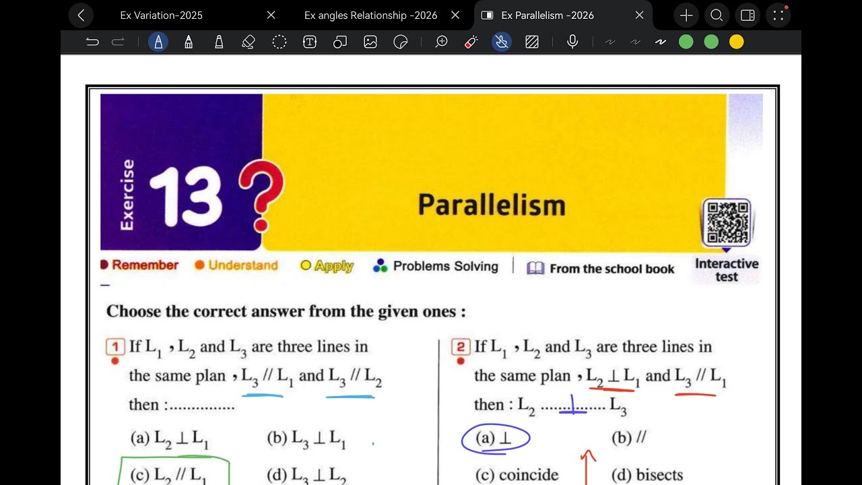Click 'From the school book' label
Screen dimensions: 862x485
tap(612, 269)
